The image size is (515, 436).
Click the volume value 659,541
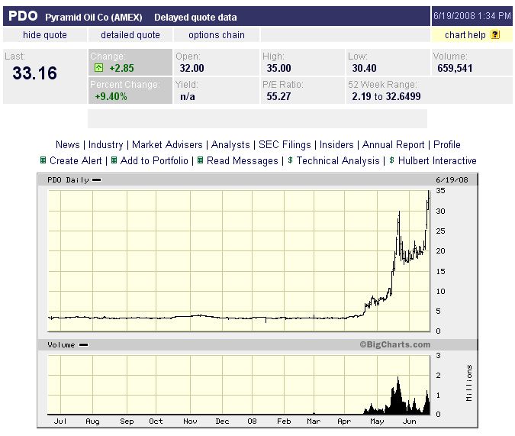click(455, 68)
